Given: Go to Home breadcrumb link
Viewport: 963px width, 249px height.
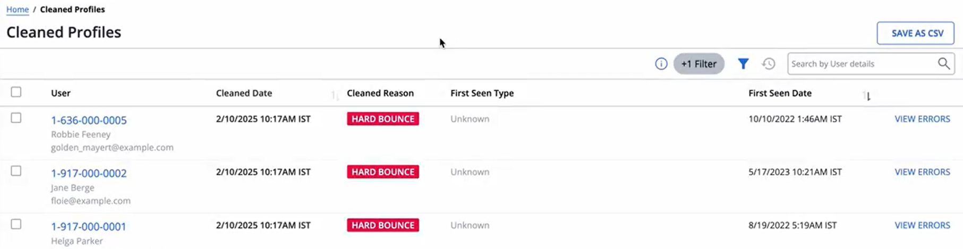Looking at the screenshot, I should click(x=18, y=10).
